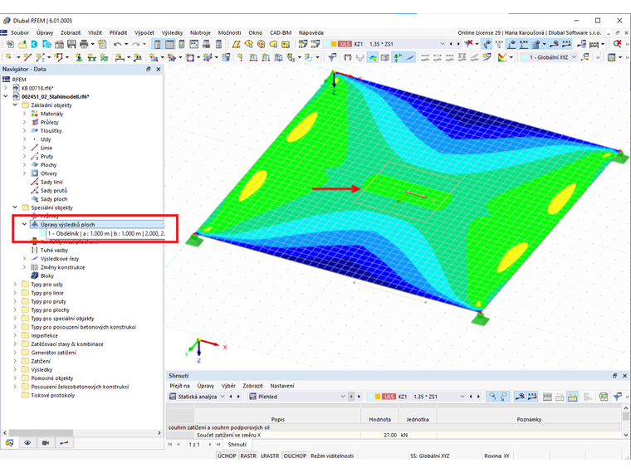Image resolution: width=631 pixels, height=473 pixels.
Task: Open the Soubor menu
Action: pos(20,32)
